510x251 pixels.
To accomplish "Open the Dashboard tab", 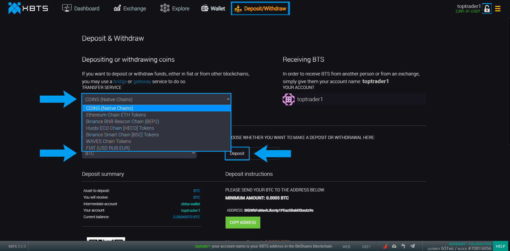I will (81, 8).
